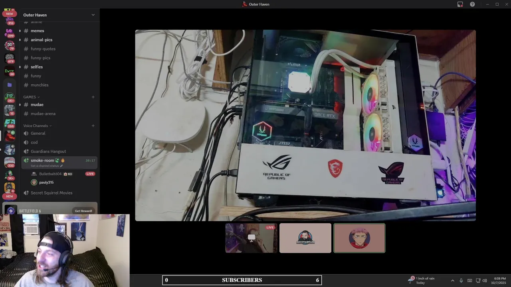This screenshot has width=511, height=287.
Task: Open the Battlefield 6 quest icon
Action: pos(11,210)
